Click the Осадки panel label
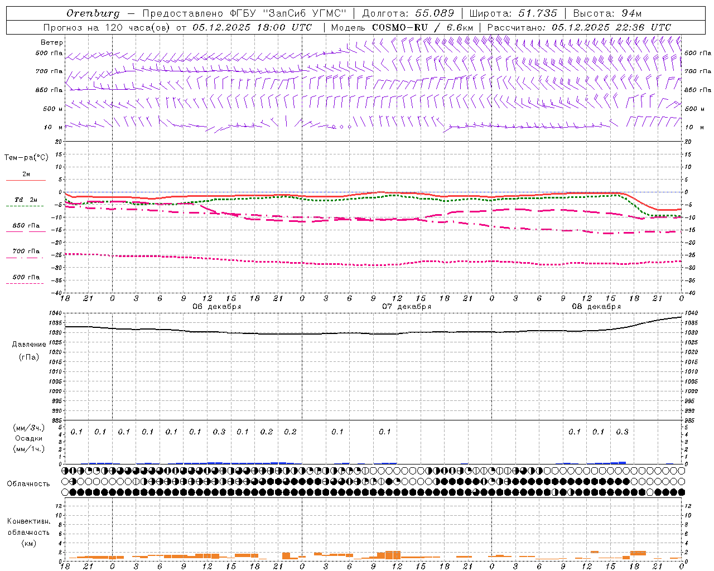This screenshot has width=714, height=571. pos(29,438)
